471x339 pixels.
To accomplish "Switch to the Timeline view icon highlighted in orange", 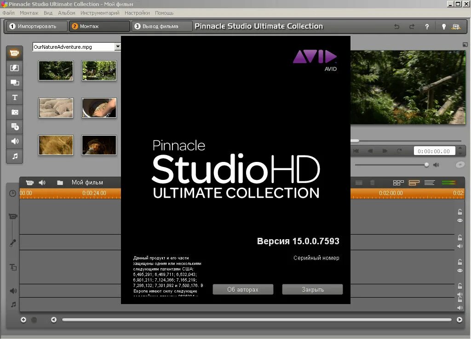I will coord(414,183).
